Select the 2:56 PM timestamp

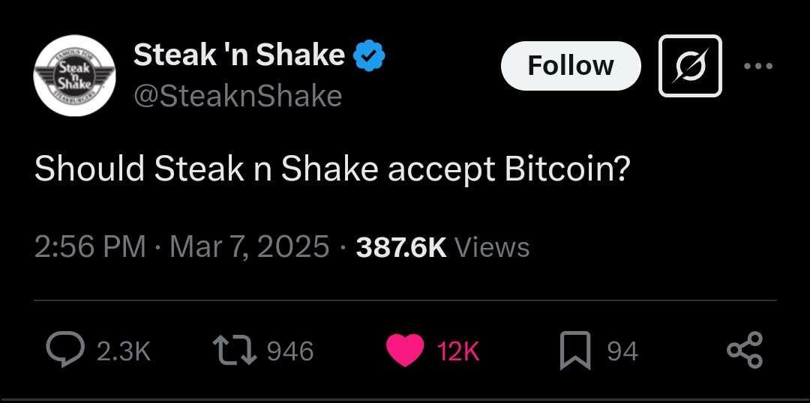click(x=91, y=246)
